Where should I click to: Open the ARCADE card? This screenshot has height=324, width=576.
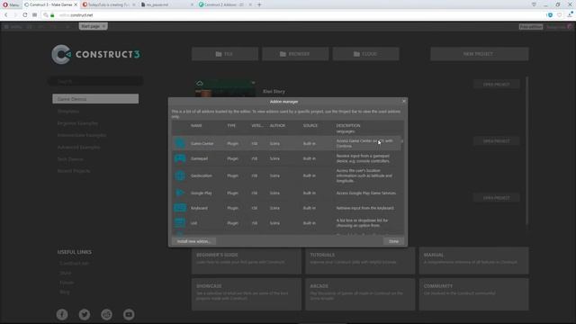pyautogui.click(x=360, y=294)
